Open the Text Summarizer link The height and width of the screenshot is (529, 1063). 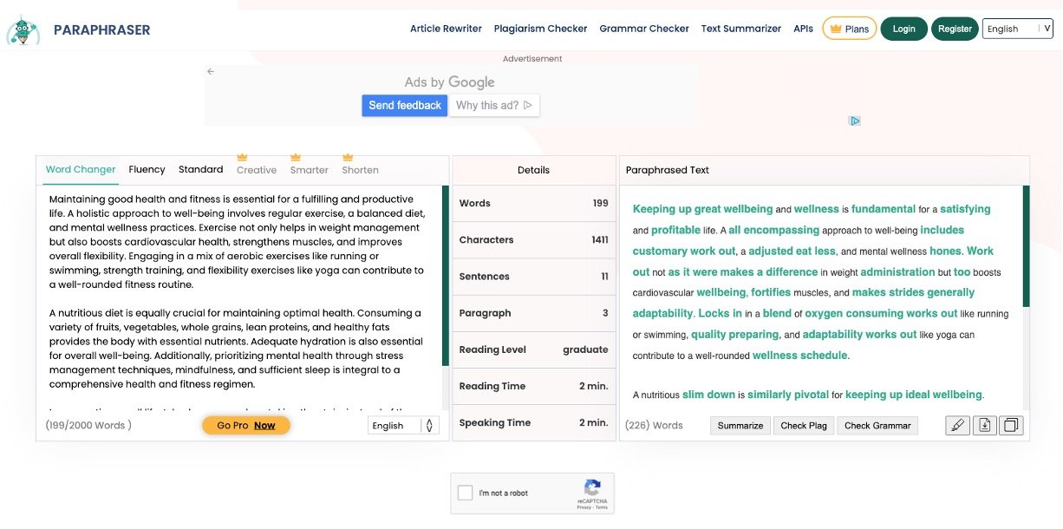(741, 29)
